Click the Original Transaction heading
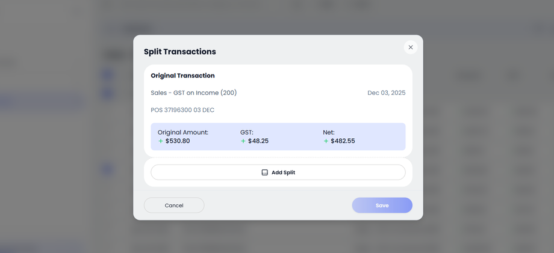 pos(182,76)
